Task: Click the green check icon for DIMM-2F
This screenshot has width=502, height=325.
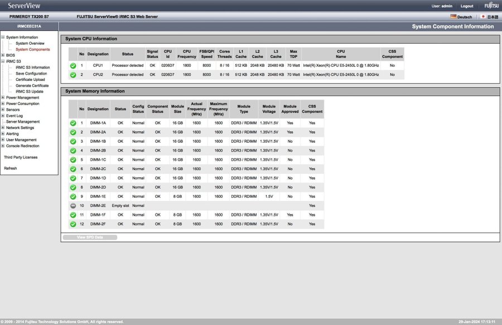Action: pyautogui.click(x=73, y=224)
